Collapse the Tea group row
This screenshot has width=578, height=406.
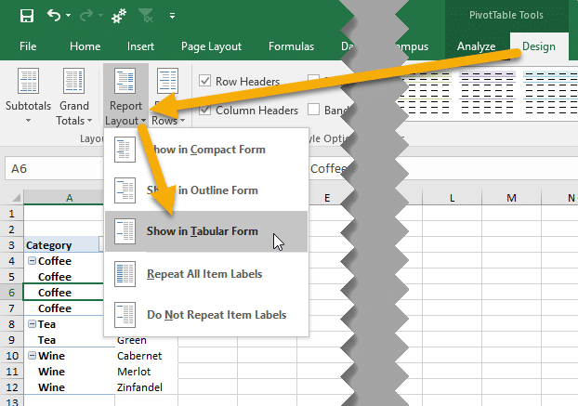[32, 324]
